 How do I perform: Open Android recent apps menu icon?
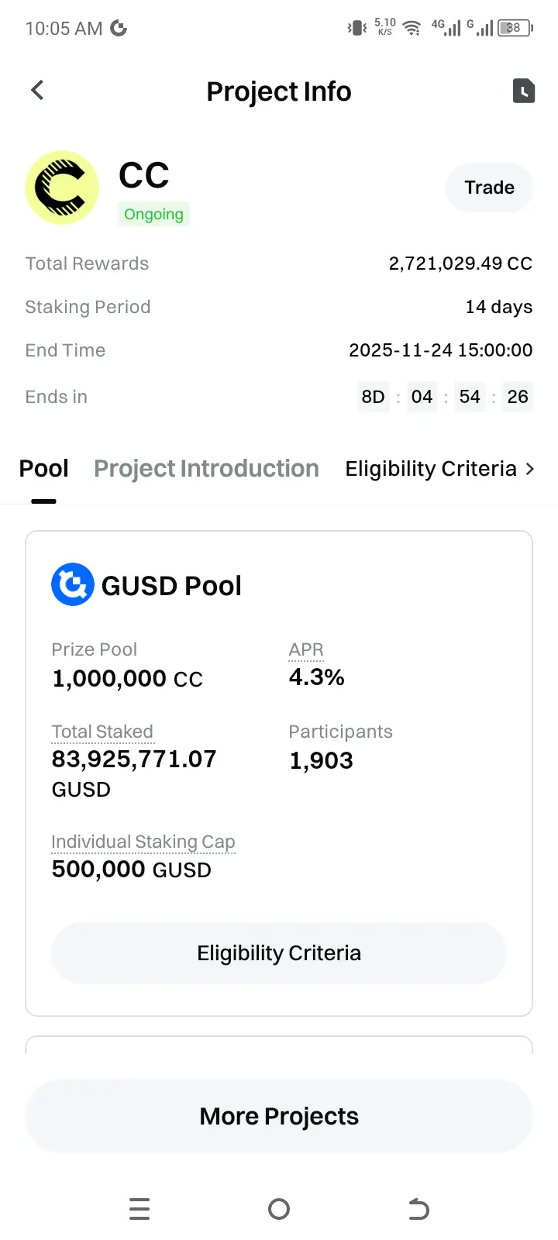pos(139,1209)
